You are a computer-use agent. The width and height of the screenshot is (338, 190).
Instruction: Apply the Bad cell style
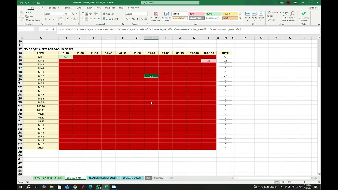(196, 14)
